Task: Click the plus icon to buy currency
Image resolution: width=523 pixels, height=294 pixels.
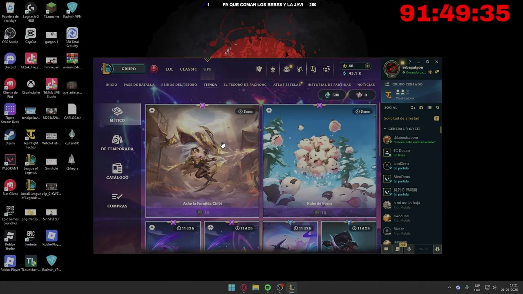Action: click(367, 66)
